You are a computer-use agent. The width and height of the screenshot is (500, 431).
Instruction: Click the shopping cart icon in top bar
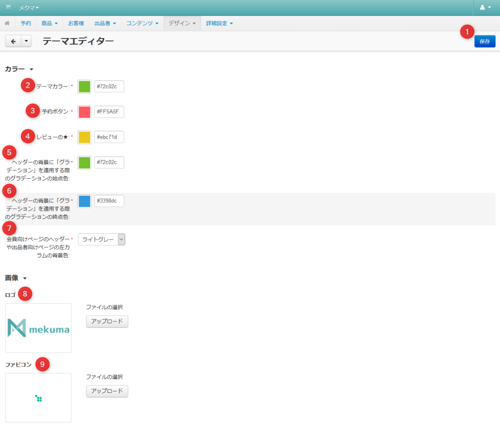8,7
